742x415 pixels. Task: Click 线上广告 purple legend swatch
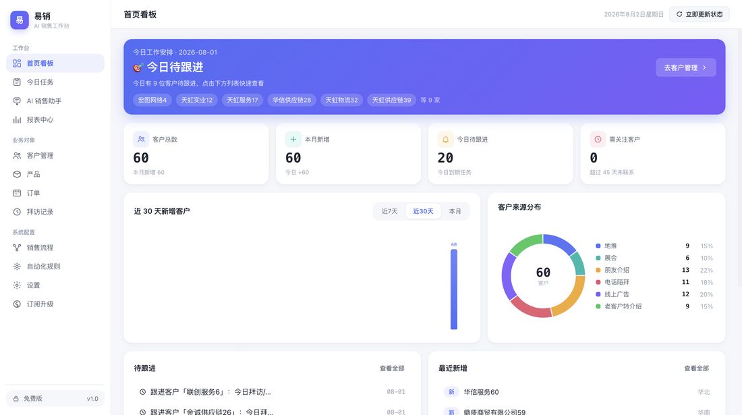598,294
